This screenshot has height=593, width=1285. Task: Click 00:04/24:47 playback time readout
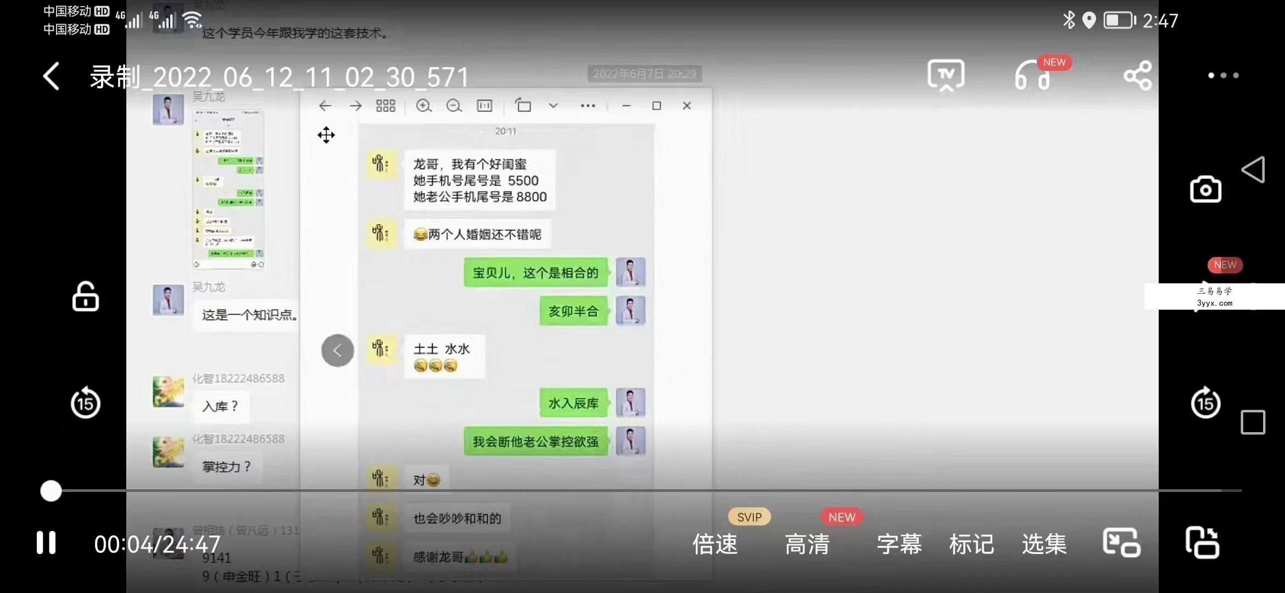tap(157, 544)
